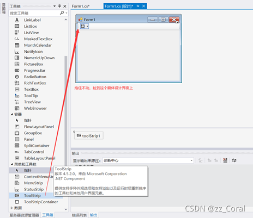Select the TabControl icon

coord(17,152)
